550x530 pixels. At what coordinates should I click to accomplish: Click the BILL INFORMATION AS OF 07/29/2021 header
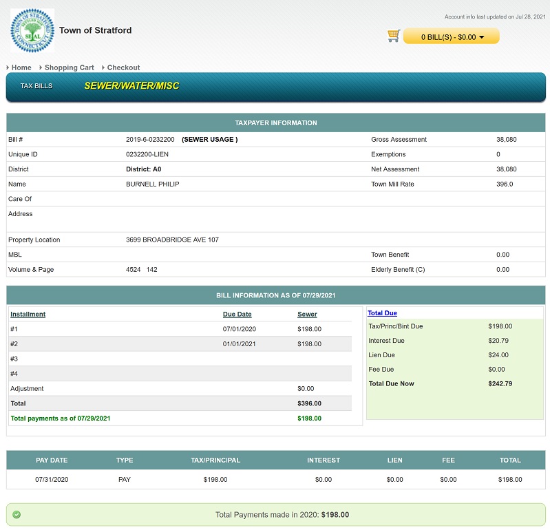click(276, 295)
